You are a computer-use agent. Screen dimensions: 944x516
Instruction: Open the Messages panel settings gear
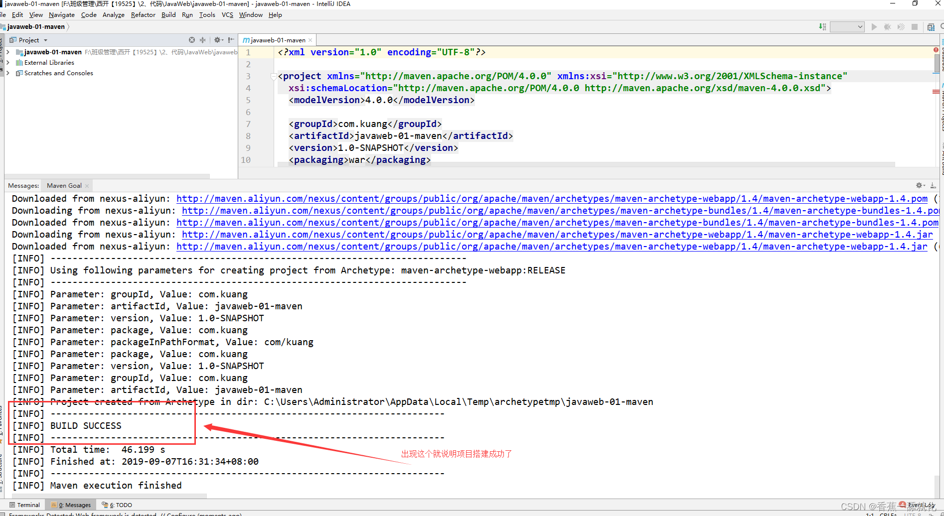coord(920,185)
